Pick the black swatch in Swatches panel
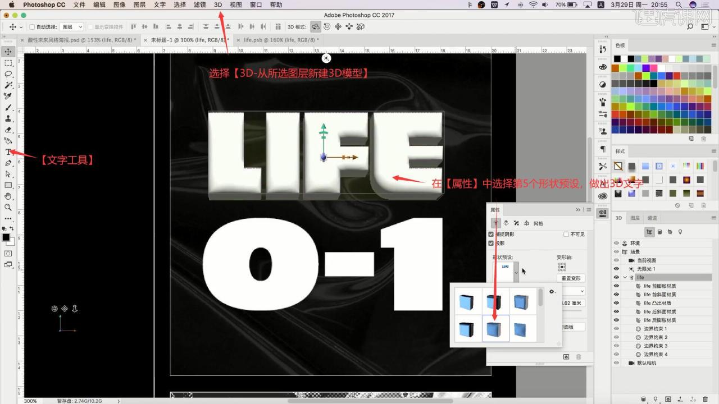This screenshot has width=719, height=404. [x=617, y=59]
